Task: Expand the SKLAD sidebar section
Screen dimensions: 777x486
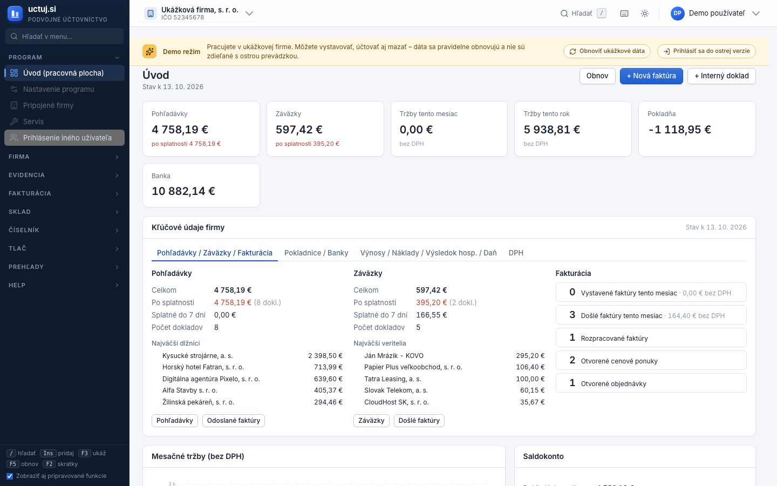Action: (65, 212)
